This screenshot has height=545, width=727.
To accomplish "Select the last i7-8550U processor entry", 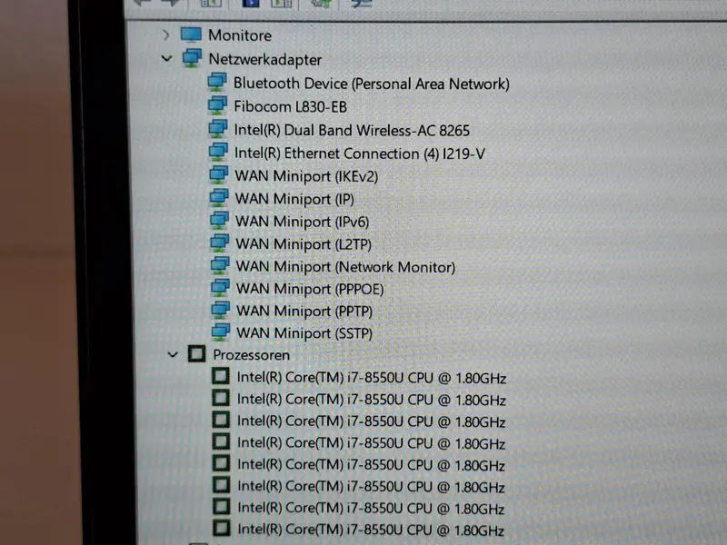I will click(371, 530).
